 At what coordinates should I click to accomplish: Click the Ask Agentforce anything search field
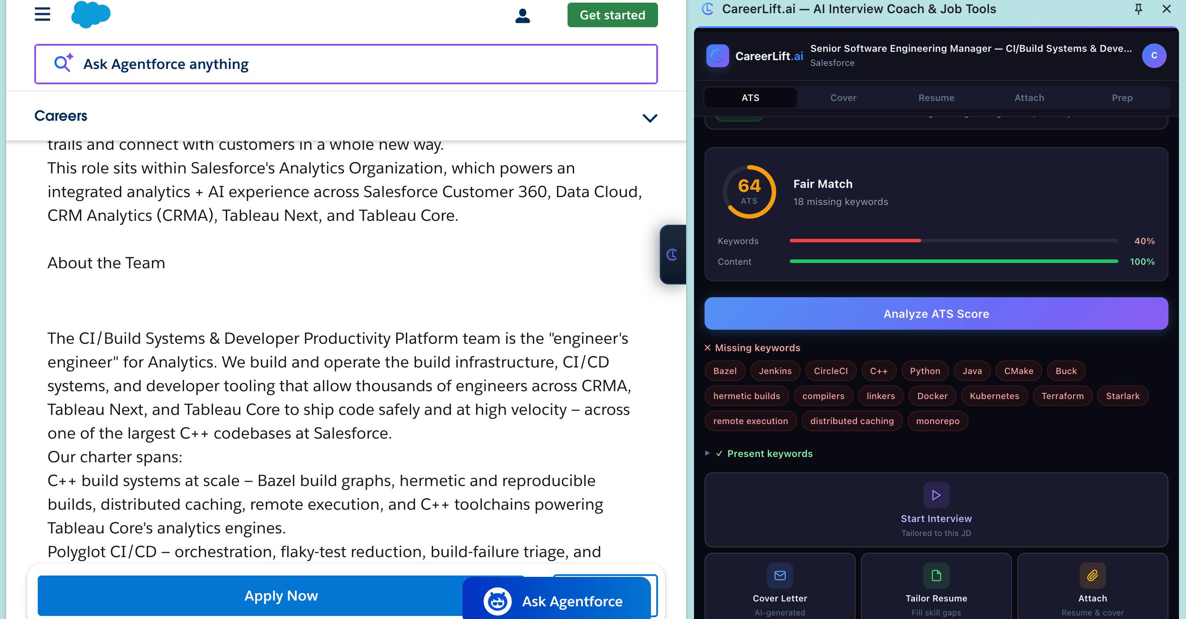pyautogui.click(x=346, y=64)
